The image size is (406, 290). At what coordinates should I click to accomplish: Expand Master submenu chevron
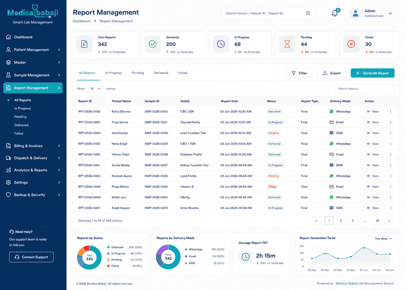(59, 62)
